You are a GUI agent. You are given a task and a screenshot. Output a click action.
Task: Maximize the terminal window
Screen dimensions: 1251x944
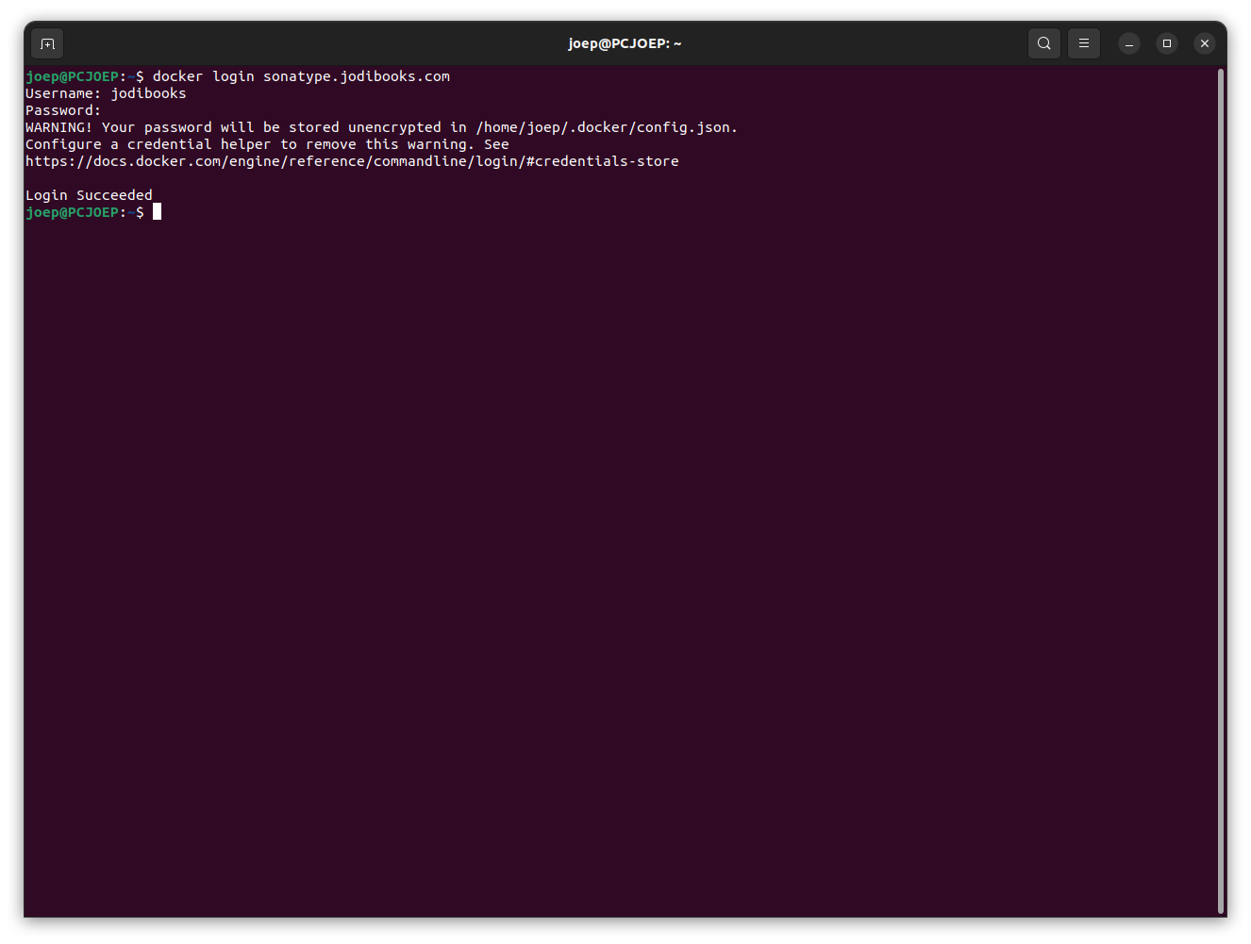[x=1166, y=43]
